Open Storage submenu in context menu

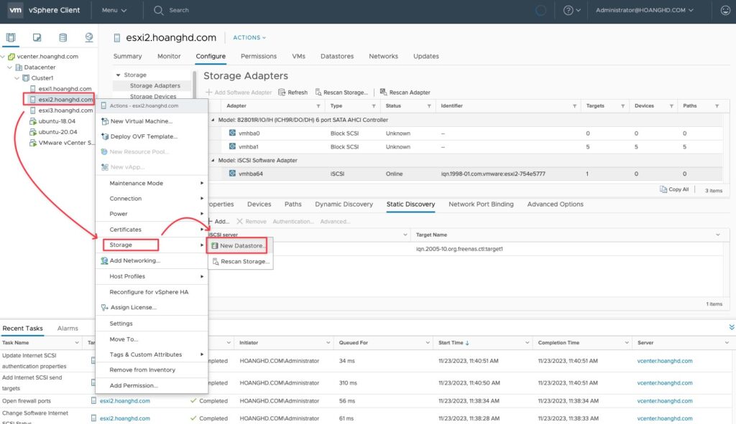(152, 245)
